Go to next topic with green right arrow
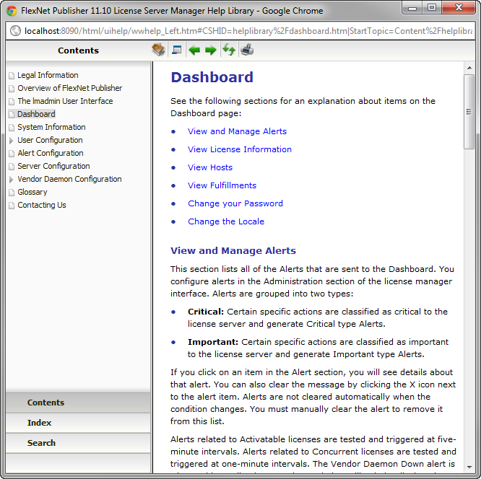481x479 pixels. click(211, 50)
